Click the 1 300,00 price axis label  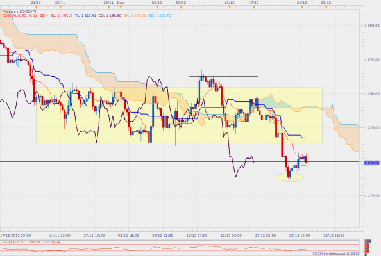(x=372, y=26)
